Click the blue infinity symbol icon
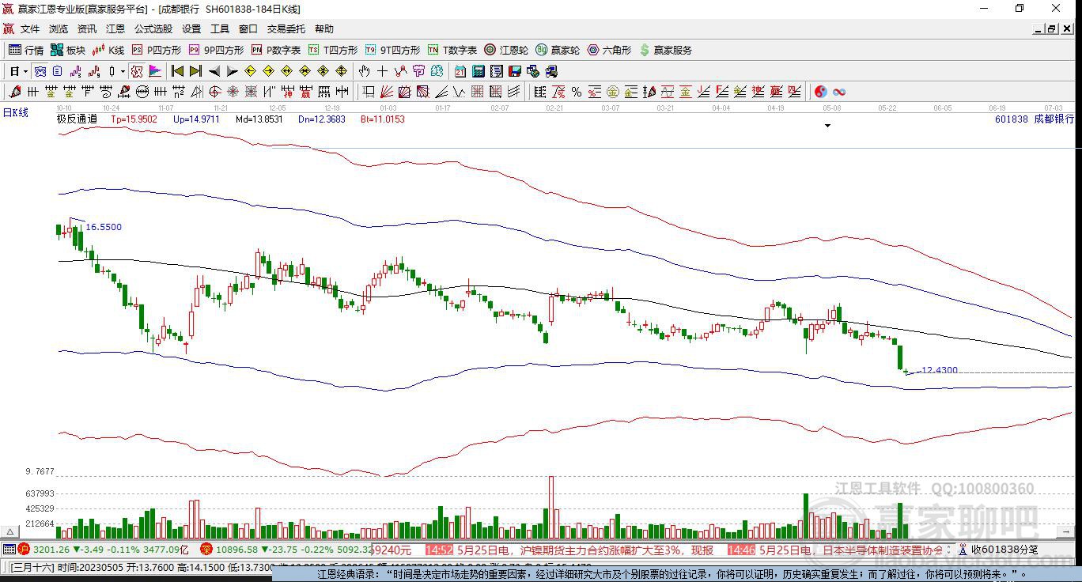This screenshot has height=582, width=1082. click(x=839, y=92)
